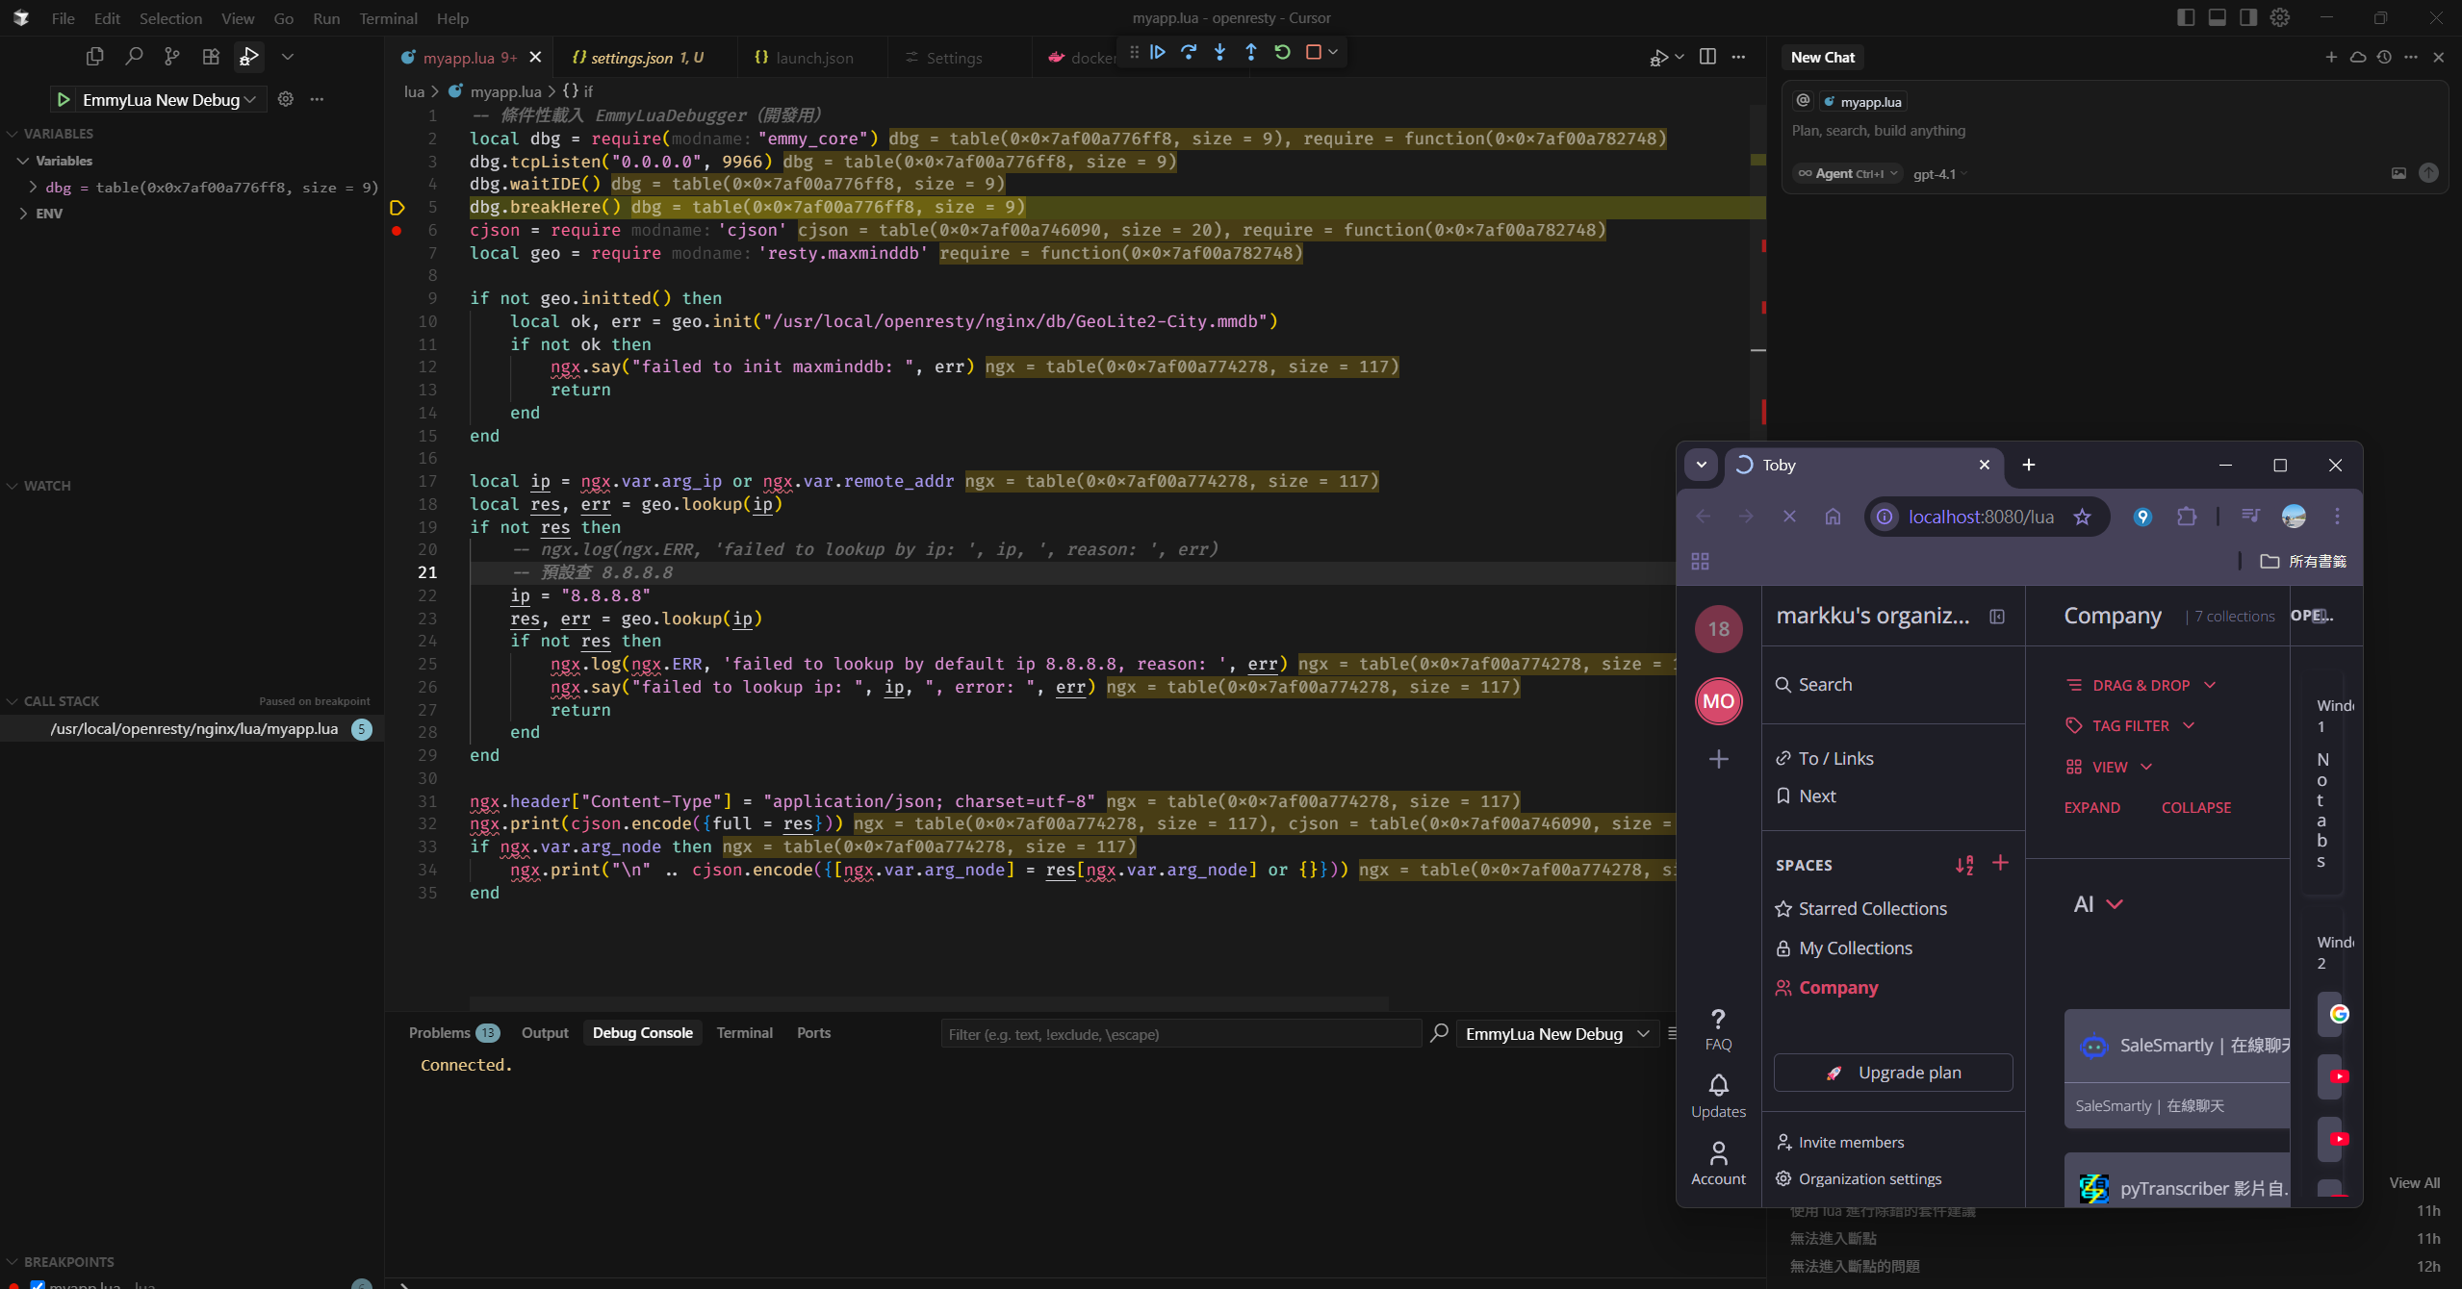
Task: Open the Source Control view
Action: pos(171,57)
